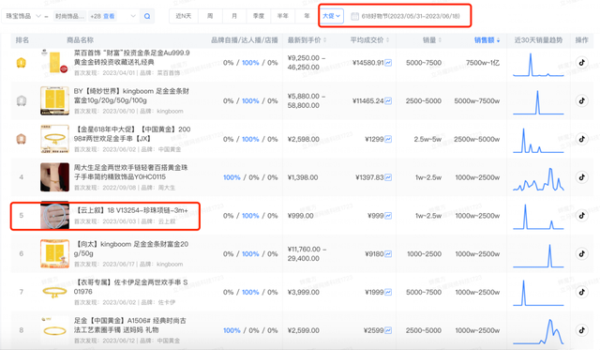Click sales value 5000w~7500w
600x350 pixels.
(x=477, y=100)
